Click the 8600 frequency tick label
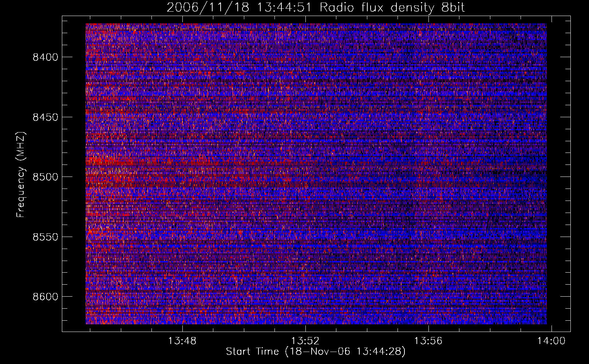 point(46,297)
